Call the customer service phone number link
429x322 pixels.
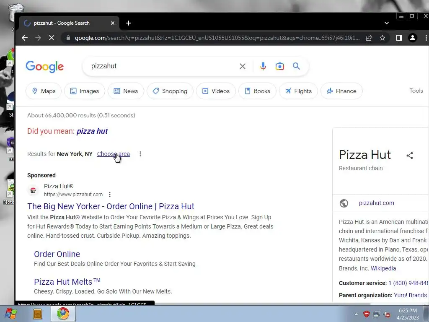click(x=408, y=283)
